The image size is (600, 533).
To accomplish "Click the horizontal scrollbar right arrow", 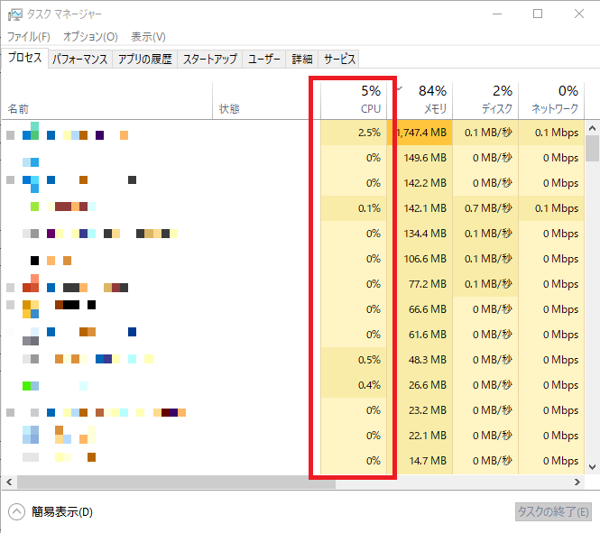I will [x=577, y=482].
